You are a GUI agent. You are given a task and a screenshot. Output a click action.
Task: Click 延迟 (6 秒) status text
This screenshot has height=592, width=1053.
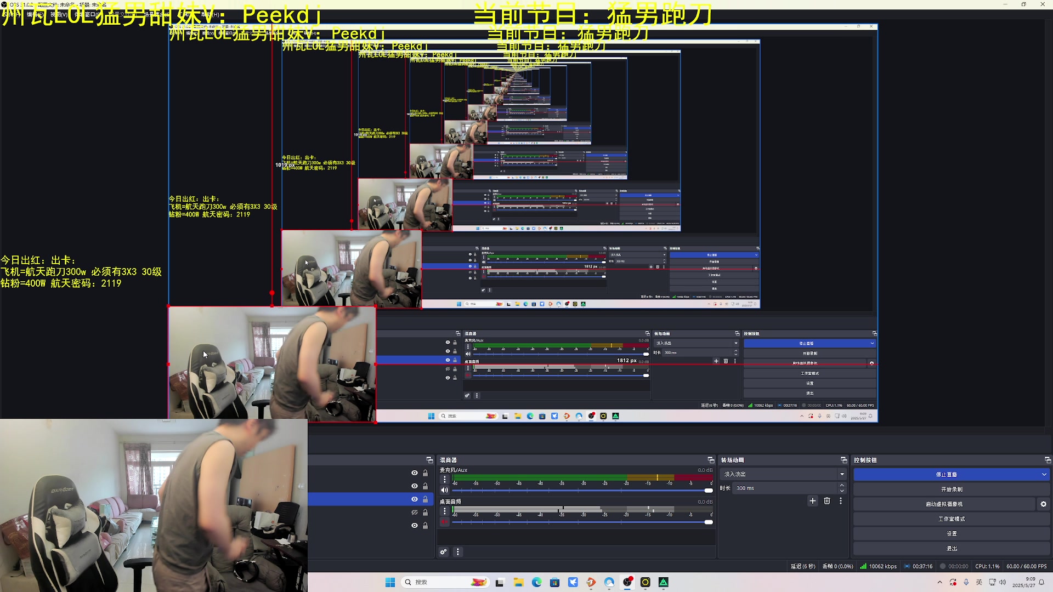(x=803, y=567)
